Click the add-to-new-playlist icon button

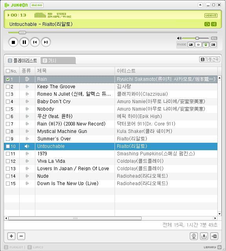(214, 236)
